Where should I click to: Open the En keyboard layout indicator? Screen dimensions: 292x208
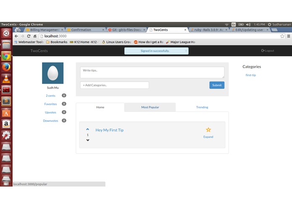[x=234, y=24]
